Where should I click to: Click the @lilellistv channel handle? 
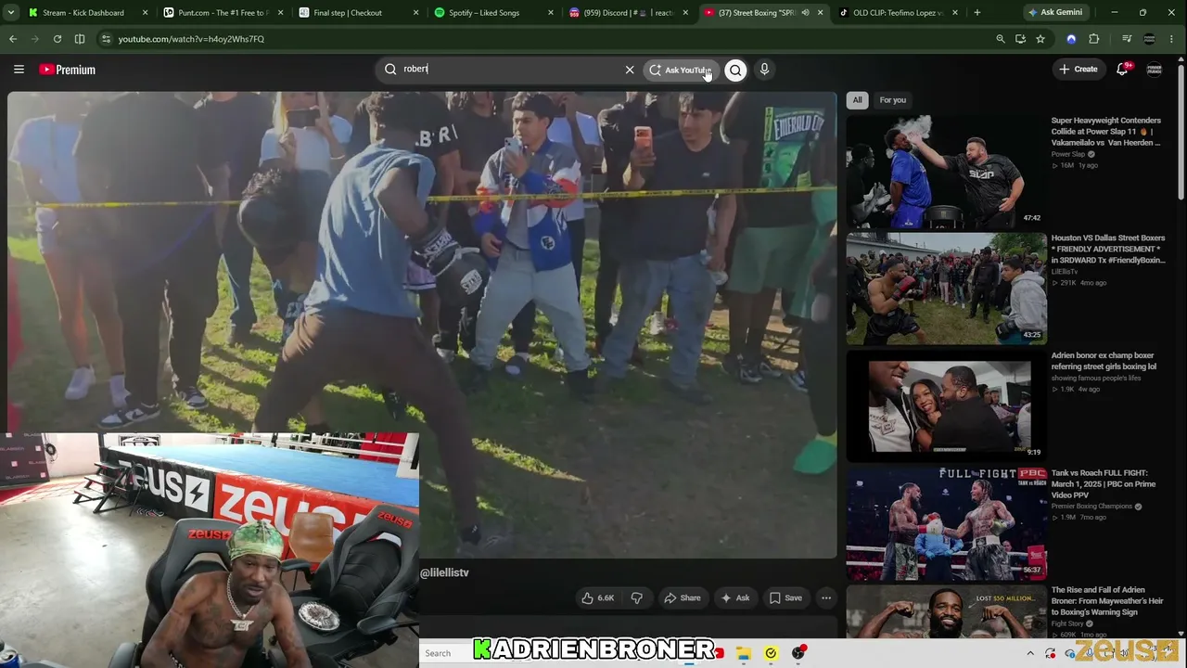tap(444, 572)
